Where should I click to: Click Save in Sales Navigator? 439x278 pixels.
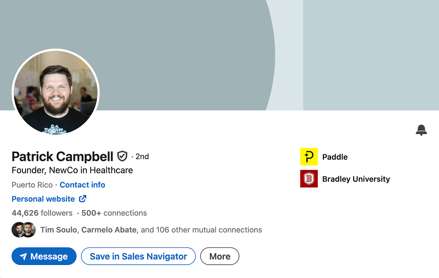138,256
